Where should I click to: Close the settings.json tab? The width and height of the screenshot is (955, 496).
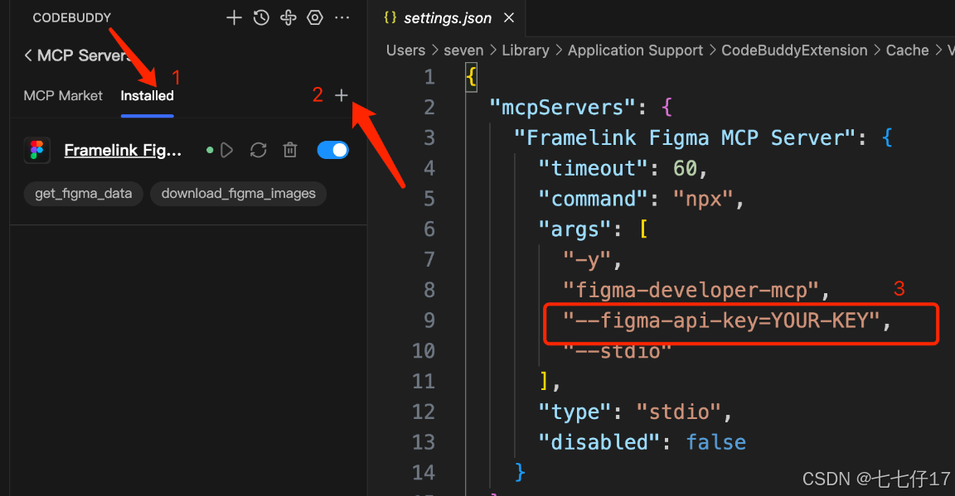click(x=509, y=18)
